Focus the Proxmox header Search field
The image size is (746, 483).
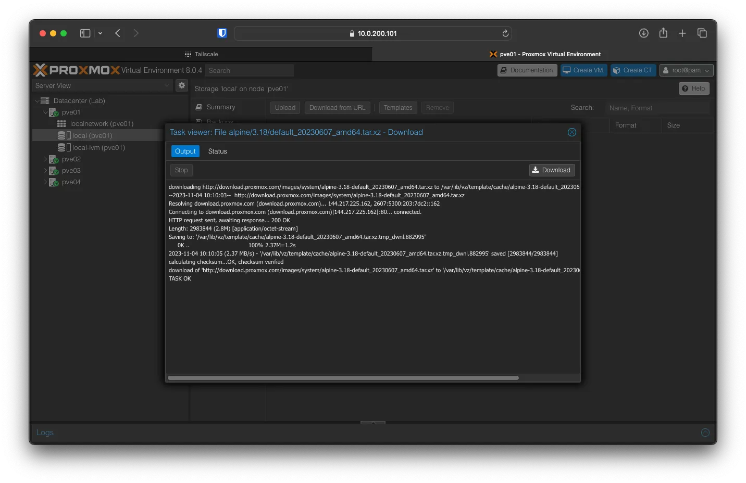(250, 70)
